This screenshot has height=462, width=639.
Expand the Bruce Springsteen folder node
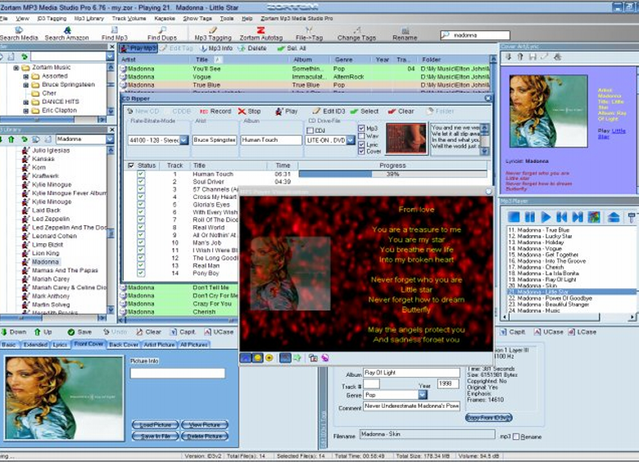pyautogui.click(x=25, y=85)
